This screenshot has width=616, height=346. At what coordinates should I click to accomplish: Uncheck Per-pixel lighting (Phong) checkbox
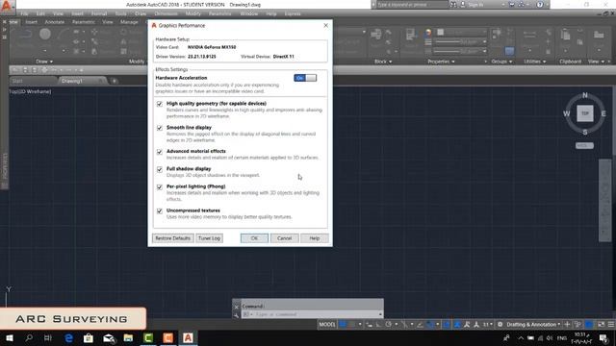coord(160,187)
